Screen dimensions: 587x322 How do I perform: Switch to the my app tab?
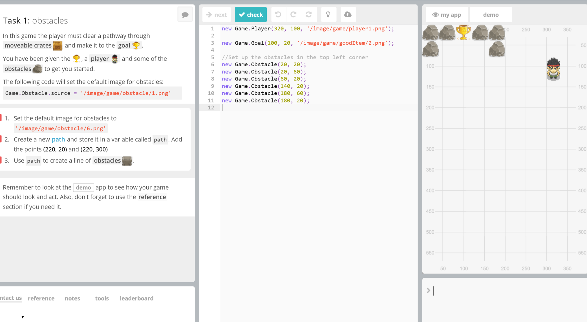pos(447,15)
